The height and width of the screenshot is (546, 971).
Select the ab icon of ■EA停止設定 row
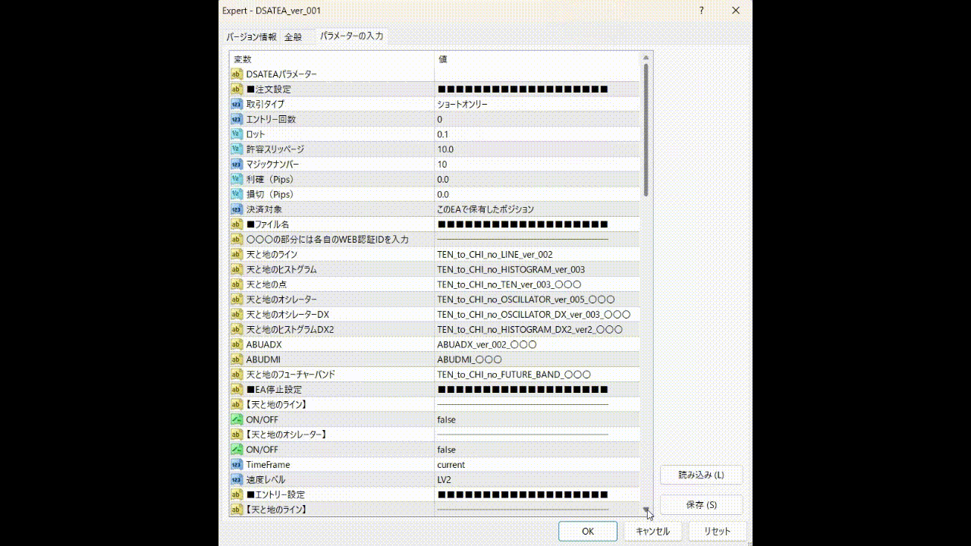point(237,390)
